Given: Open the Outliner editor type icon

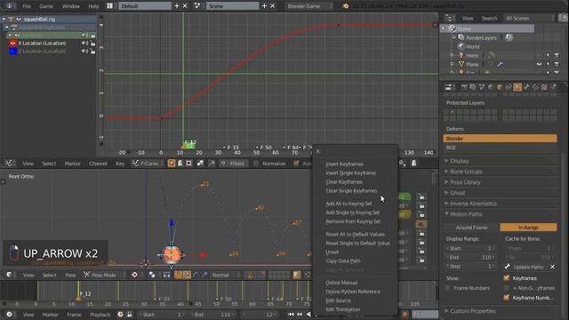Looking at the screenshot, I should [449, 18].
